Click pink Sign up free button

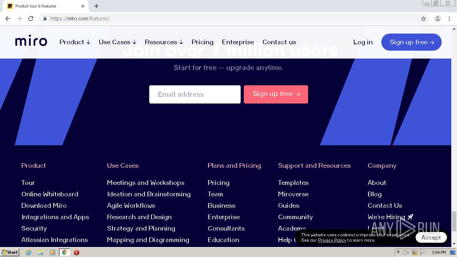click(x=276, y=94)
